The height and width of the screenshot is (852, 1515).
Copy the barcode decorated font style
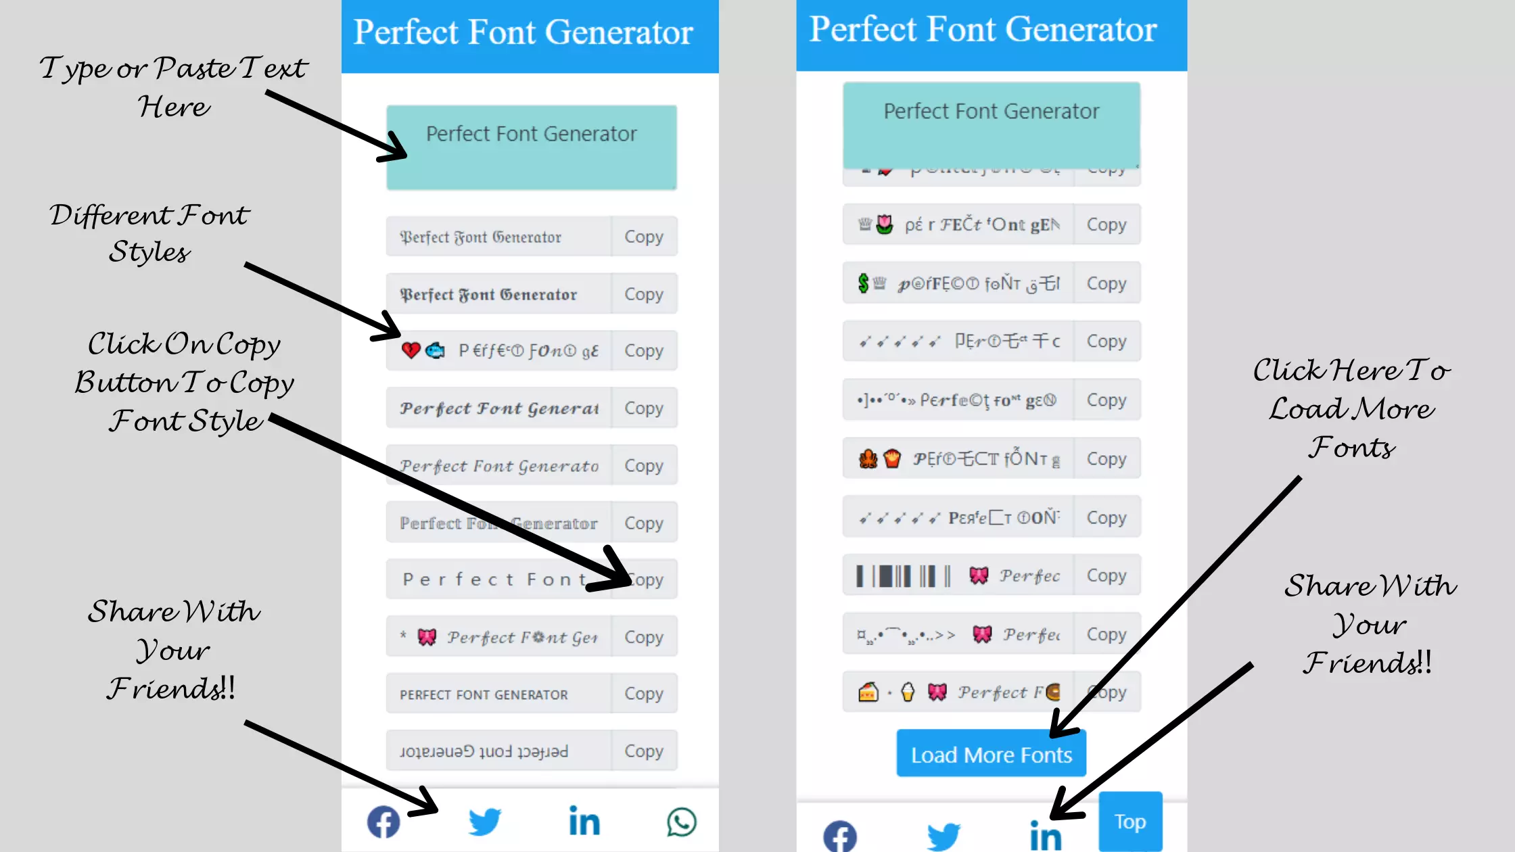tap(1105, 575)
